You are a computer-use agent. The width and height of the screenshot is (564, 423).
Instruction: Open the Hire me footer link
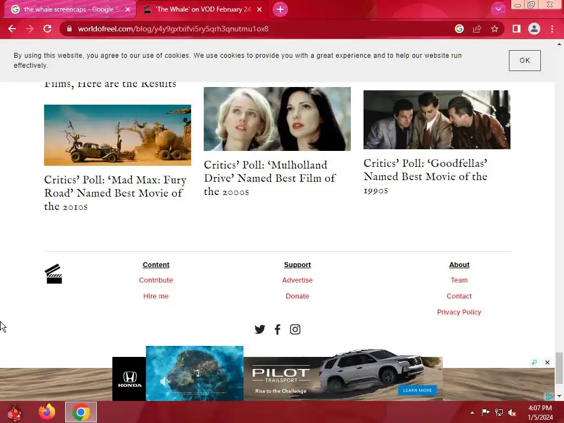(156, 296)
